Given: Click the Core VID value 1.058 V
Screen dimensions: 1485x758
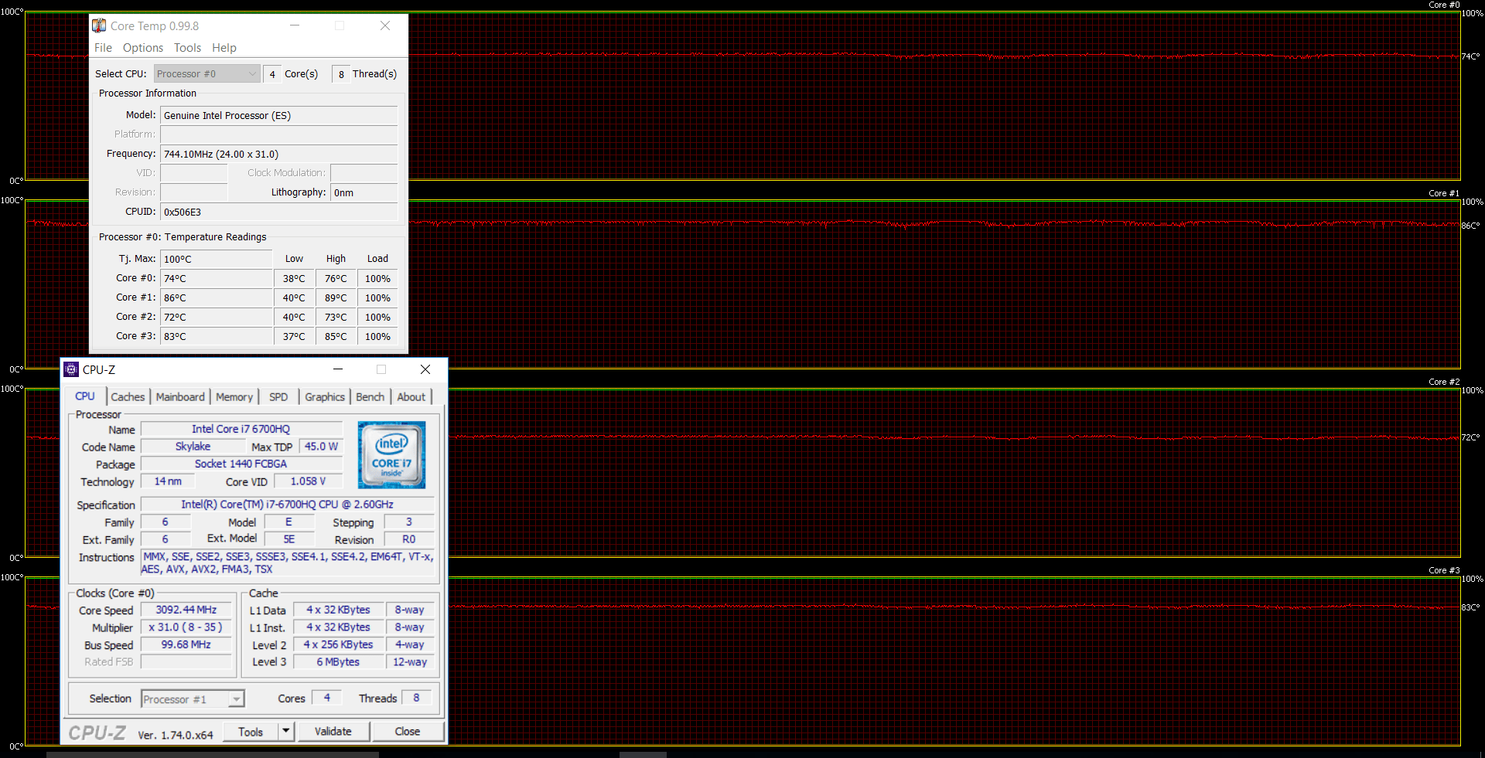Looking at the screenshot, I should tap(308, 481).
